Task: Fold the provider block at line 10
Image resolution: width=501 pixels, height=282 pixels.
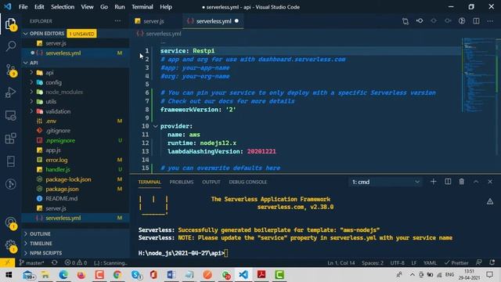Action: tap(155, 126)
